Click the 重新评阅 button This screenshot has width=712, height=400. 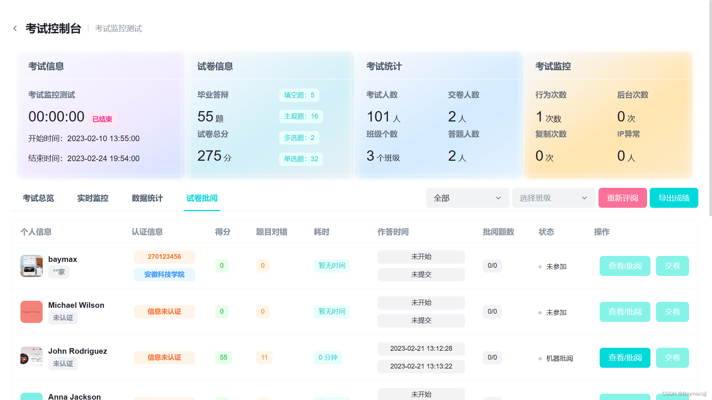[x=622, y=198]
